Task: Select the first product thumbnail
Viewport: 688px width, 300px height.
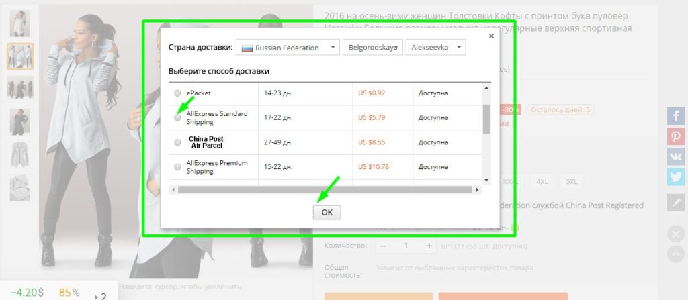Action: [x=20, y=23]
